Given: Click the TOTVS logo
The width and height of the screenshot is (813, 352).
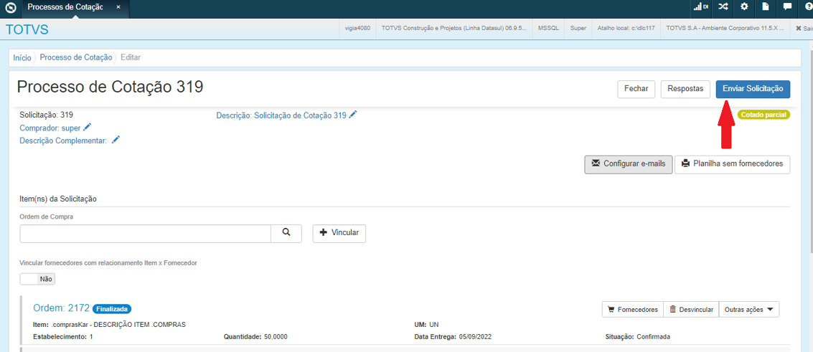Looking at the screenshot, I should point(27,29).
